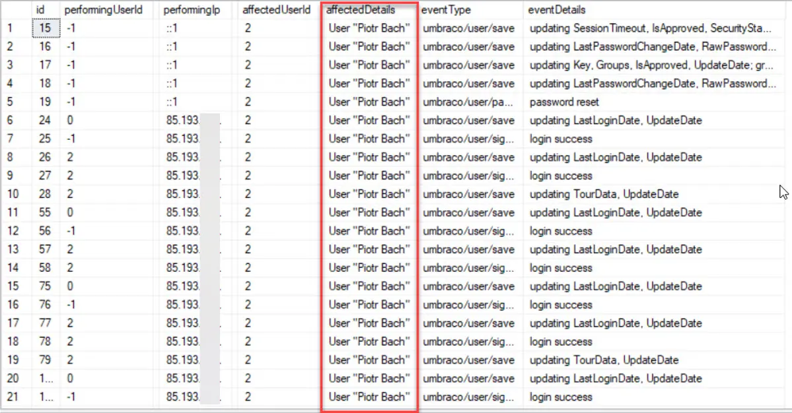Click the id cell containing 79
792x413 pixels.
45,360
